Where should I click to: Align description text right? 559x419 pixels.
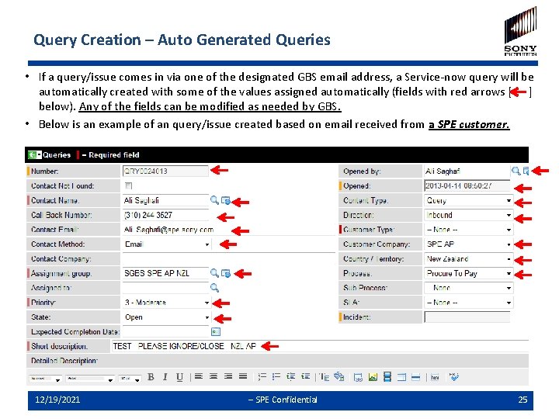[x=228, y=376]
